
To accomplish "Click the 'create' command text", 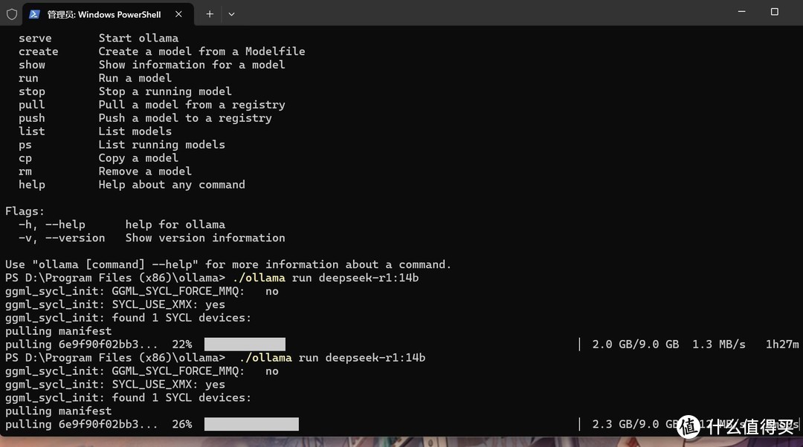I will pos(39,52).
